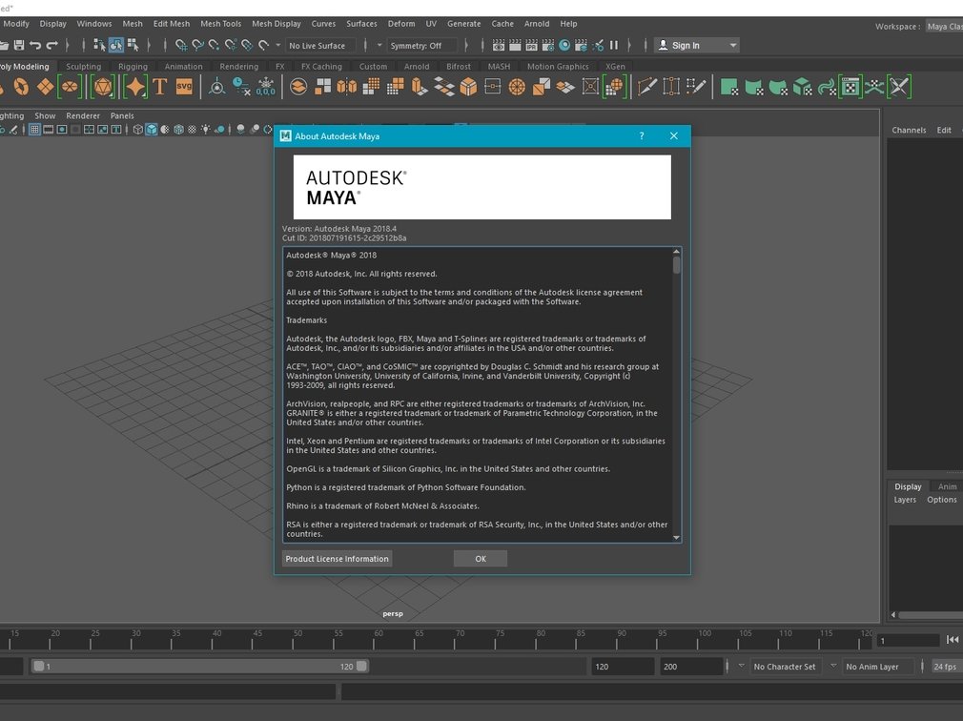This screenshot has height=721, width=963.
Task: Click the OK button in About dialog
Action: coord(481,558)
